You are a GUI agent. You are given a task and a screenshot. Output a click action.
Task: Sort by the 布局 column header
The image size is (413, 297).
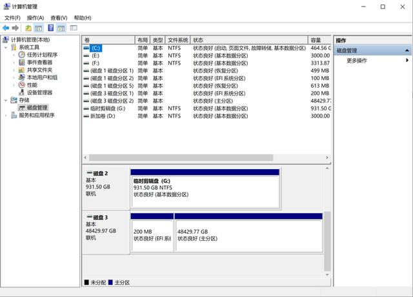143,40
